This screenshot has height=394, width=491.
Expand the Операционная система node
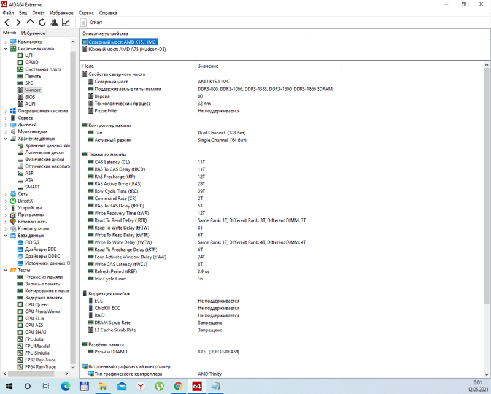pyautogui.click(x=6, y=111)
